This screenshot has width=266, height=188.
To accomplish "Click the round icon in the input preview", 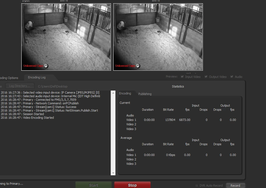I will click(46, 66).
